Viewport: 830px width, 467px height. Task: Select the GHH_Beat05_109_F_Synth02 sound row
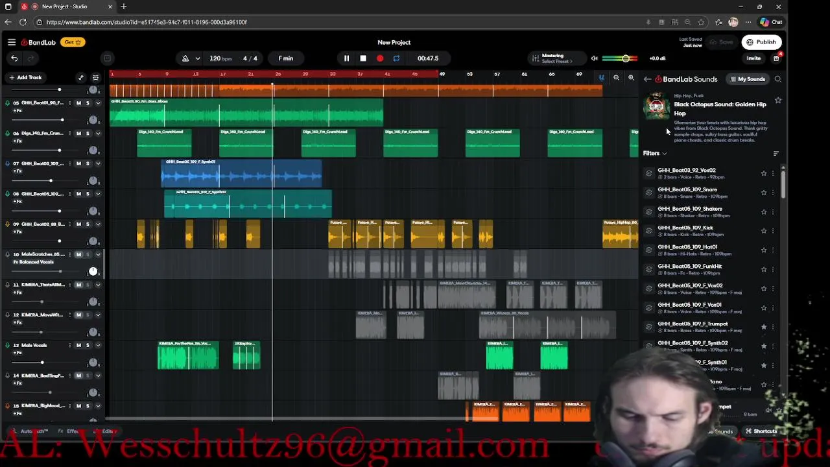pos(710,346)
